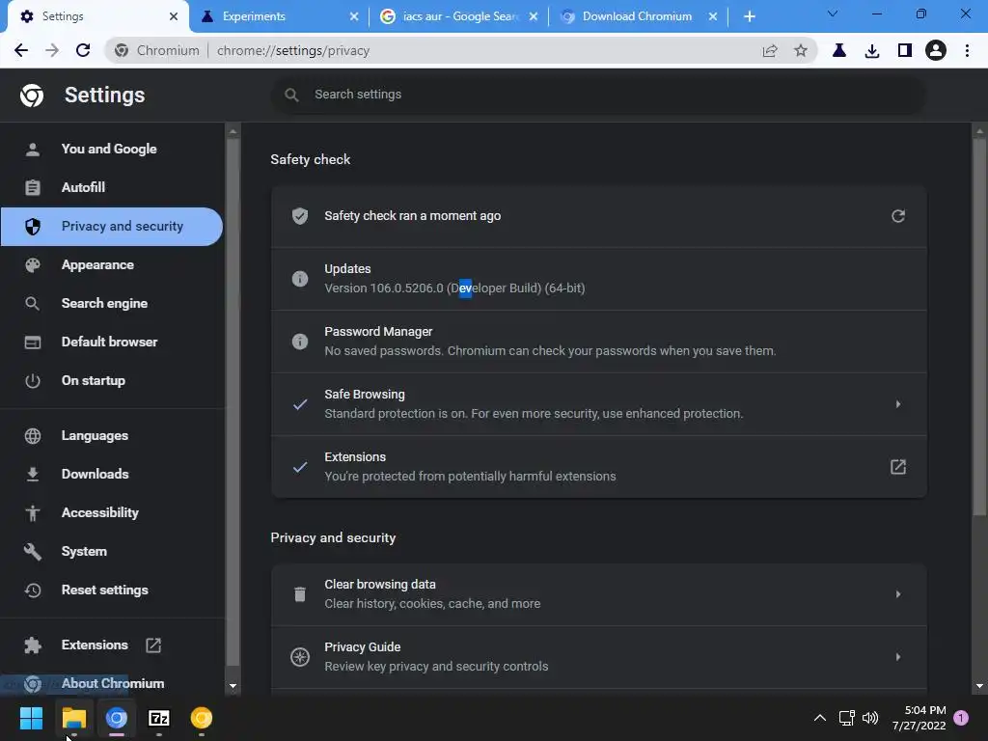Click the forward navigation arrow
Image resolution: width=988 pixels, height=741 pixels.
click(52, 50)
